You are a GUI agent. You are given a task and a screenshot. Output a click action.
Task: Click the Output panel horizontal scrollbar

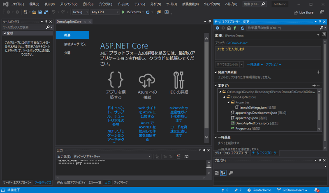[x=131, y=178]
